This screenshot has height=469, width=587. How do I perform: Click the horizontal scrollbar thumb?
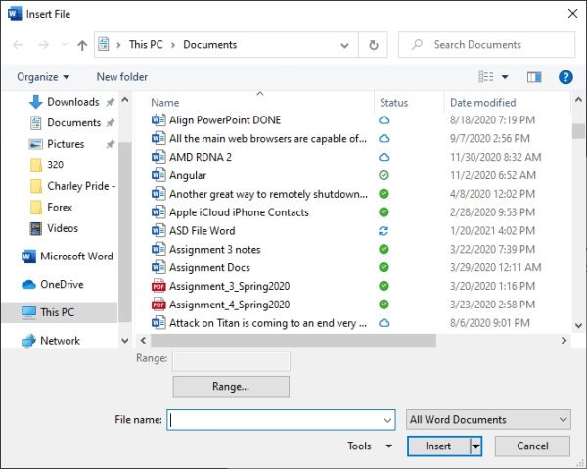point(293,341)
